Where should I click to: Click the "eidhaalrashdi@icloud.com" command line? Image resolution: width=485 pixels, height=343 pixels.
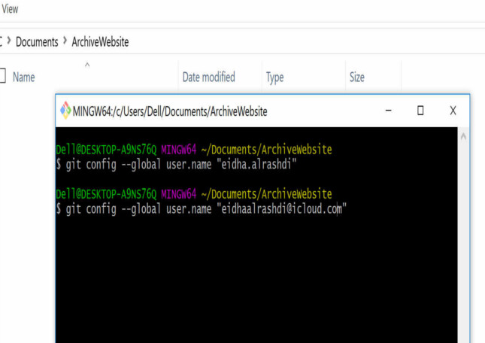pyautogui.click(x=202, y=209)
